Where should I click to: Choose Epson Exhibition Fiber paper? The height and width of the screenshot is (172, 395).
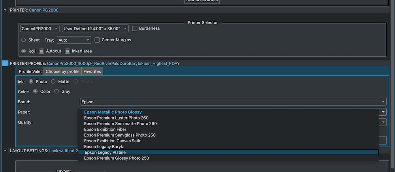click(228, 129)
